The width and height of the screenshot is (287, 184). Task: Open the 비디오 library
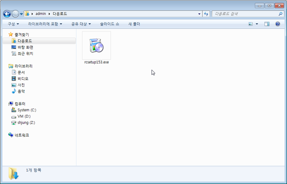[x=23, y=79]
